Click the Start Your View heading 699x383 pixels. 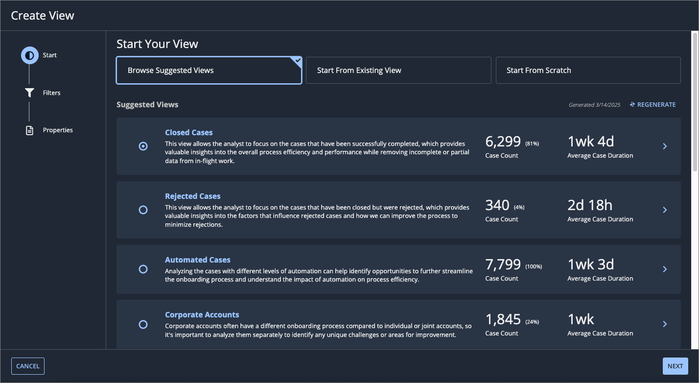[157, 44]
